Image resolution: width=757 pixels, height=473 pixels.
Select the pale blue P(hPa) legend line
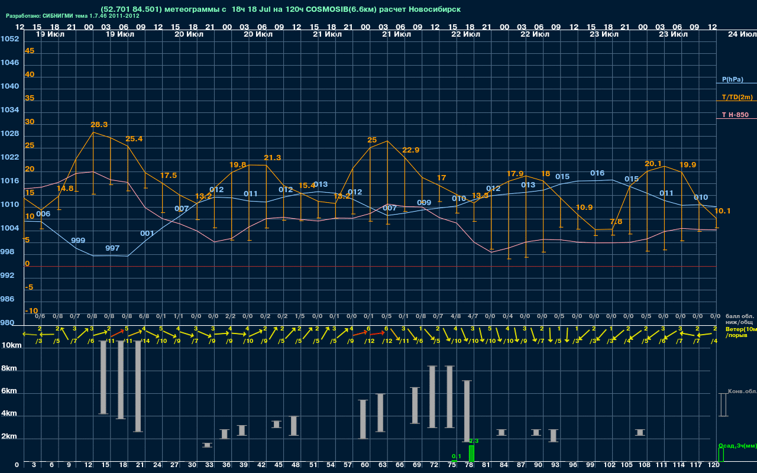coord(736,83)
